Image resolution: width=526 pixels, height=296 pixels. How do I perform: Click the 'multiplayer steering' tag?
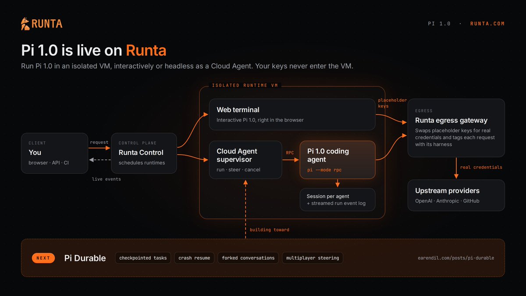coord(313,258)
